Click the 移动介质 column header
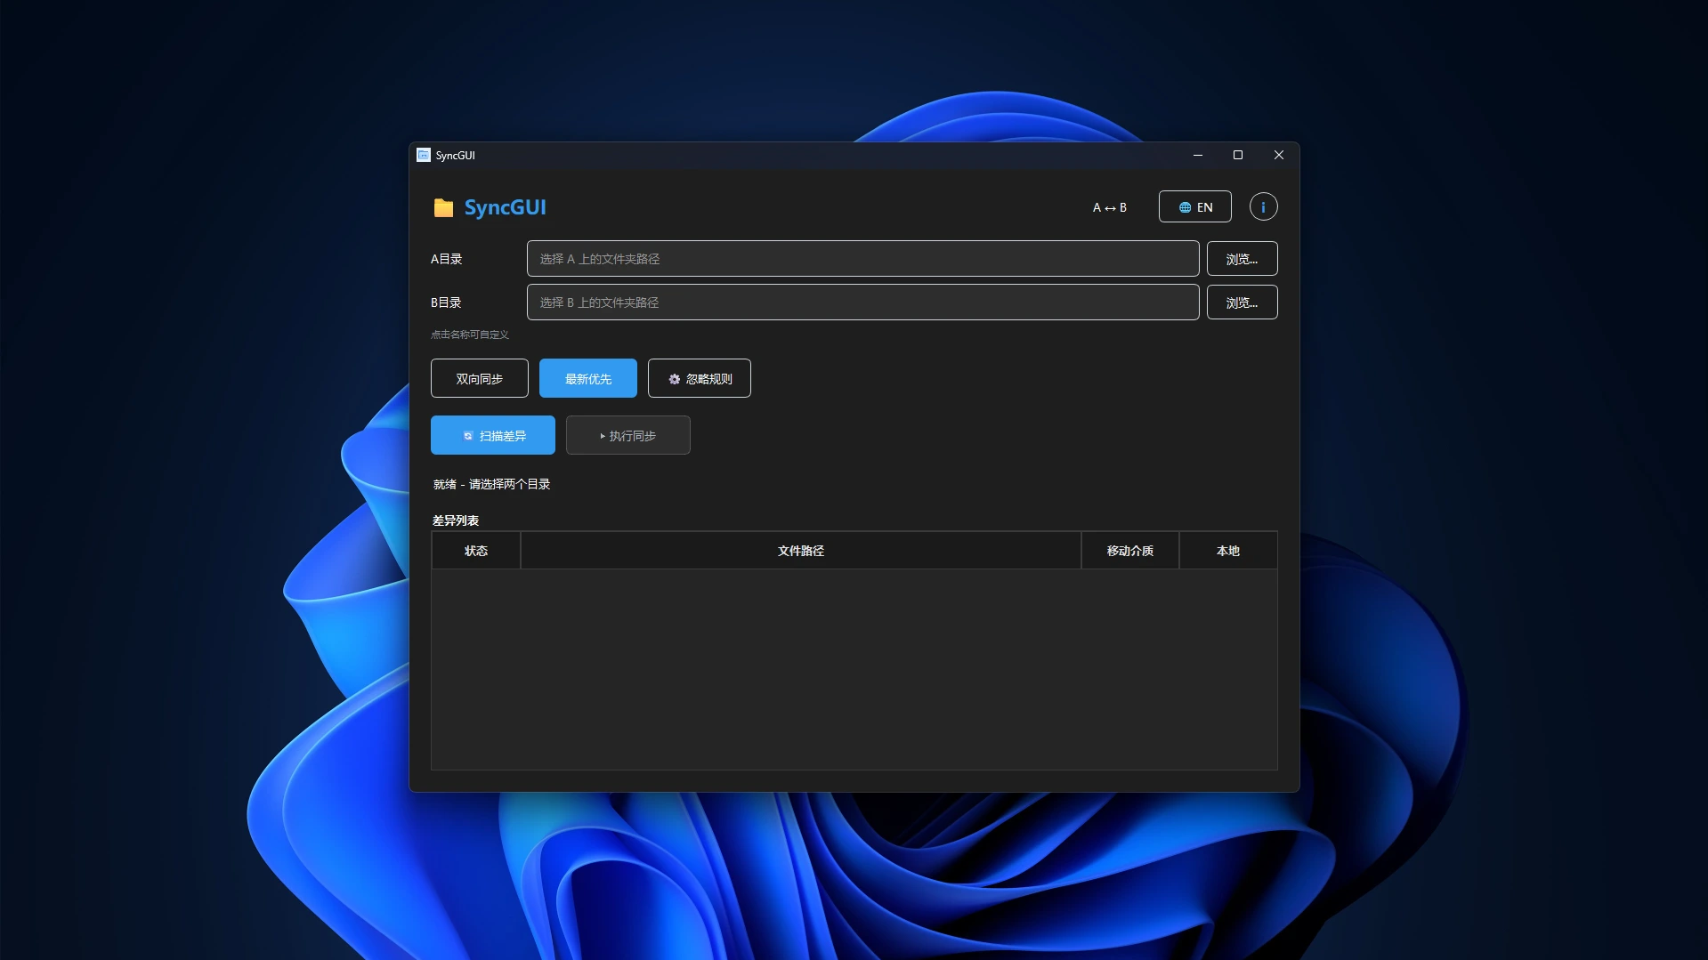 [1130, 551]
